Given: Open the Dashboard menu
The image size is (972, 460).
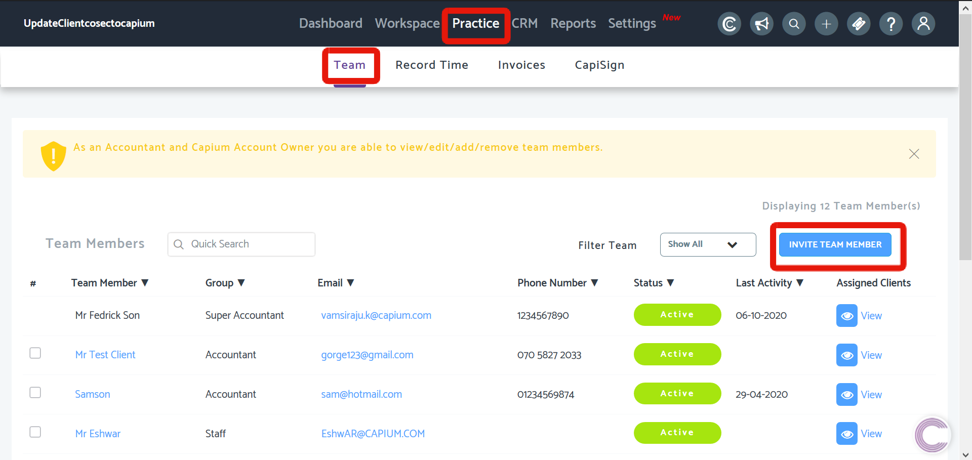Looking at the screenshot, I should tap(331, 23).
